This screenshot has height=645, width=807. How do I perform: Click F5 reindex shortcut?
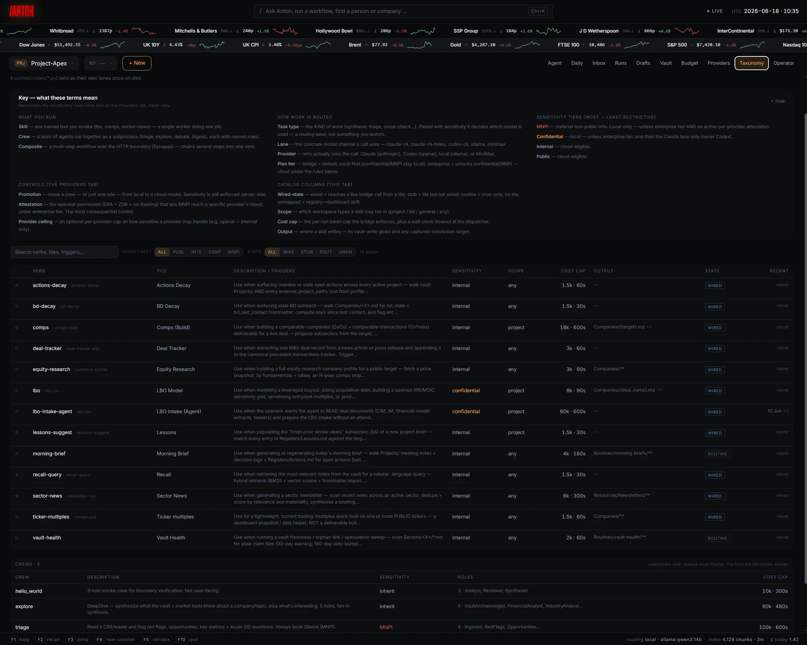pyautogui.click(x=156, y=639)
